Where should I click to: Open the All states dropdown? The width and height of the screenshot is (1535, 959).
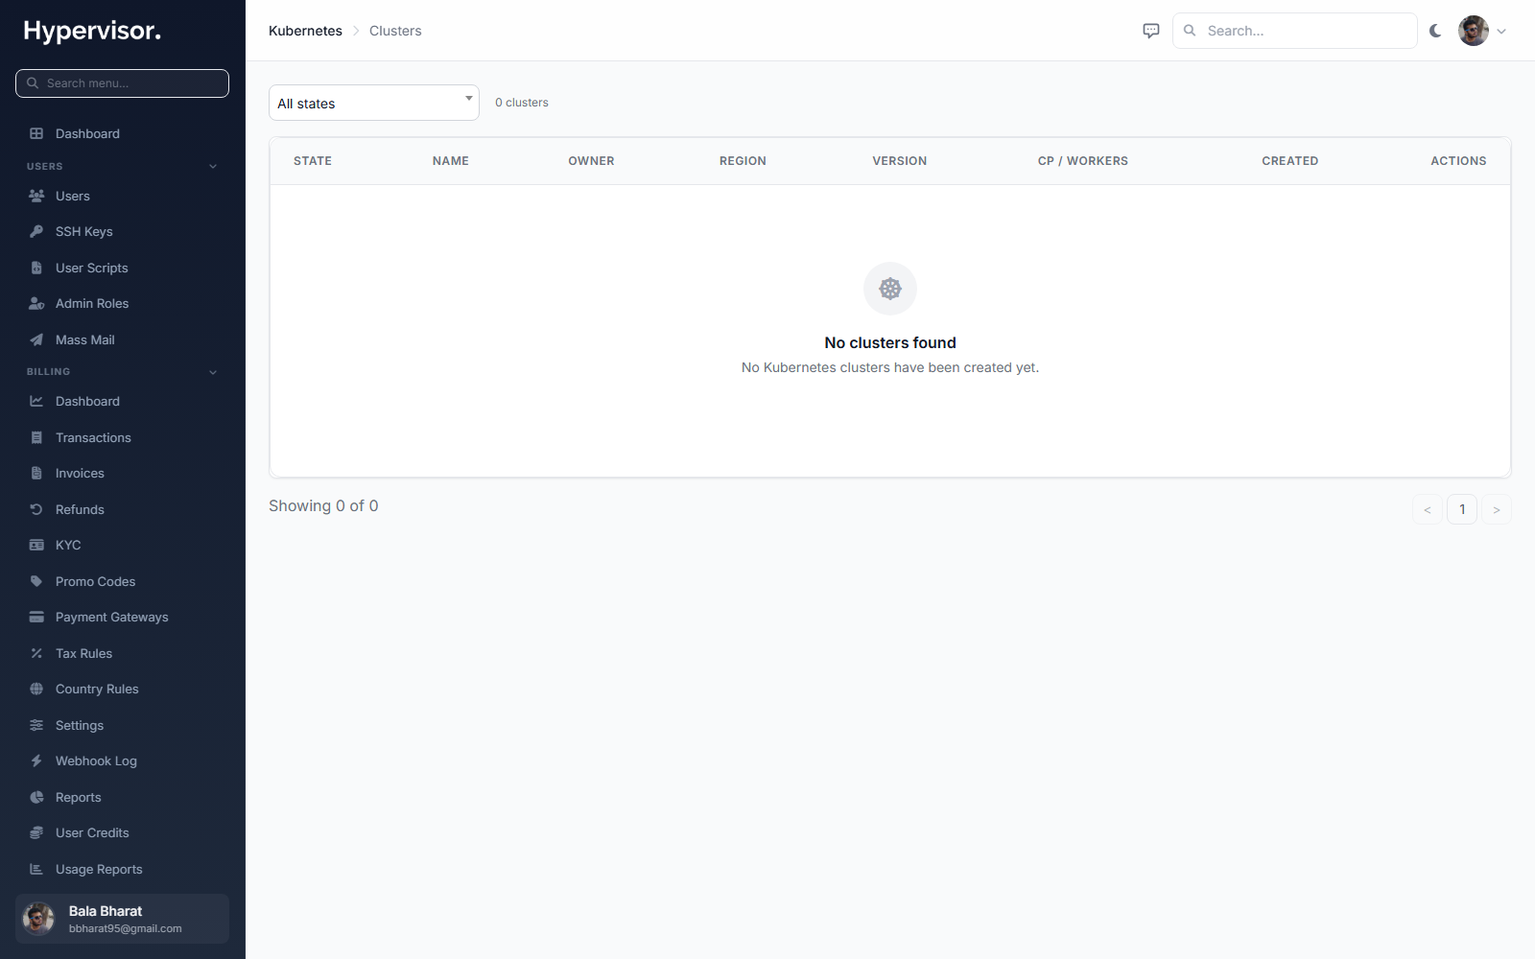(x=374, y=103)
